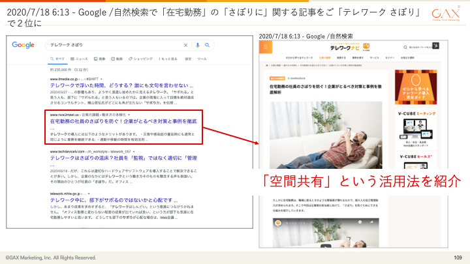The height and width of the screenshot is (264, 470).
Task: Select the すべて search tab
Action: (x=57, y=59)
